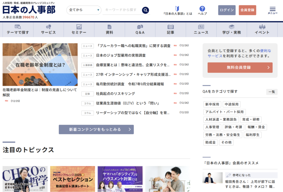The height and width of the screenshot is (192, 283).
Task: Switch to the ニュース navigation tab
Action: [x=201, y=30]
